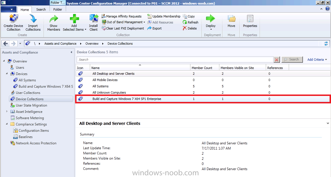Switch to the Home tab

click(x=24, y=10)
